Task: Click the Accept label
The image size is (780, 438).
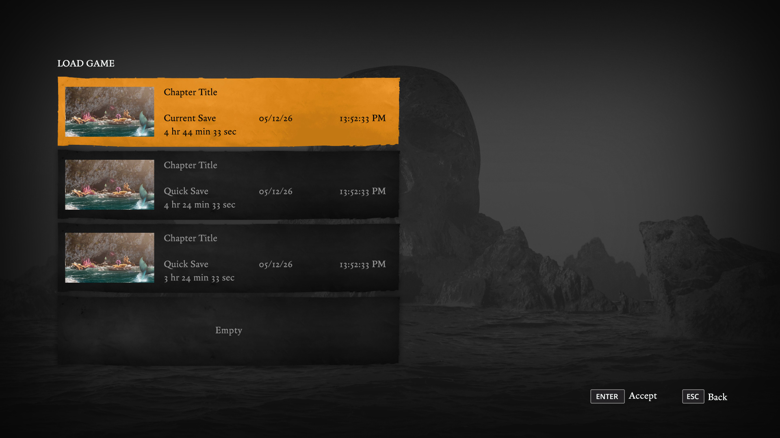Action: (x=642, y=395)
